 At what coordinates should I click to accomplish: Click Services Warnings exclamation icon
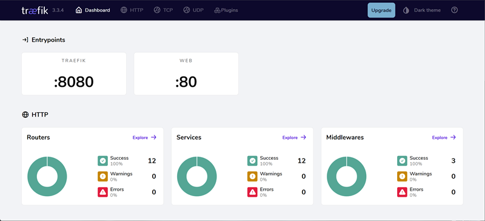point(252,176)
